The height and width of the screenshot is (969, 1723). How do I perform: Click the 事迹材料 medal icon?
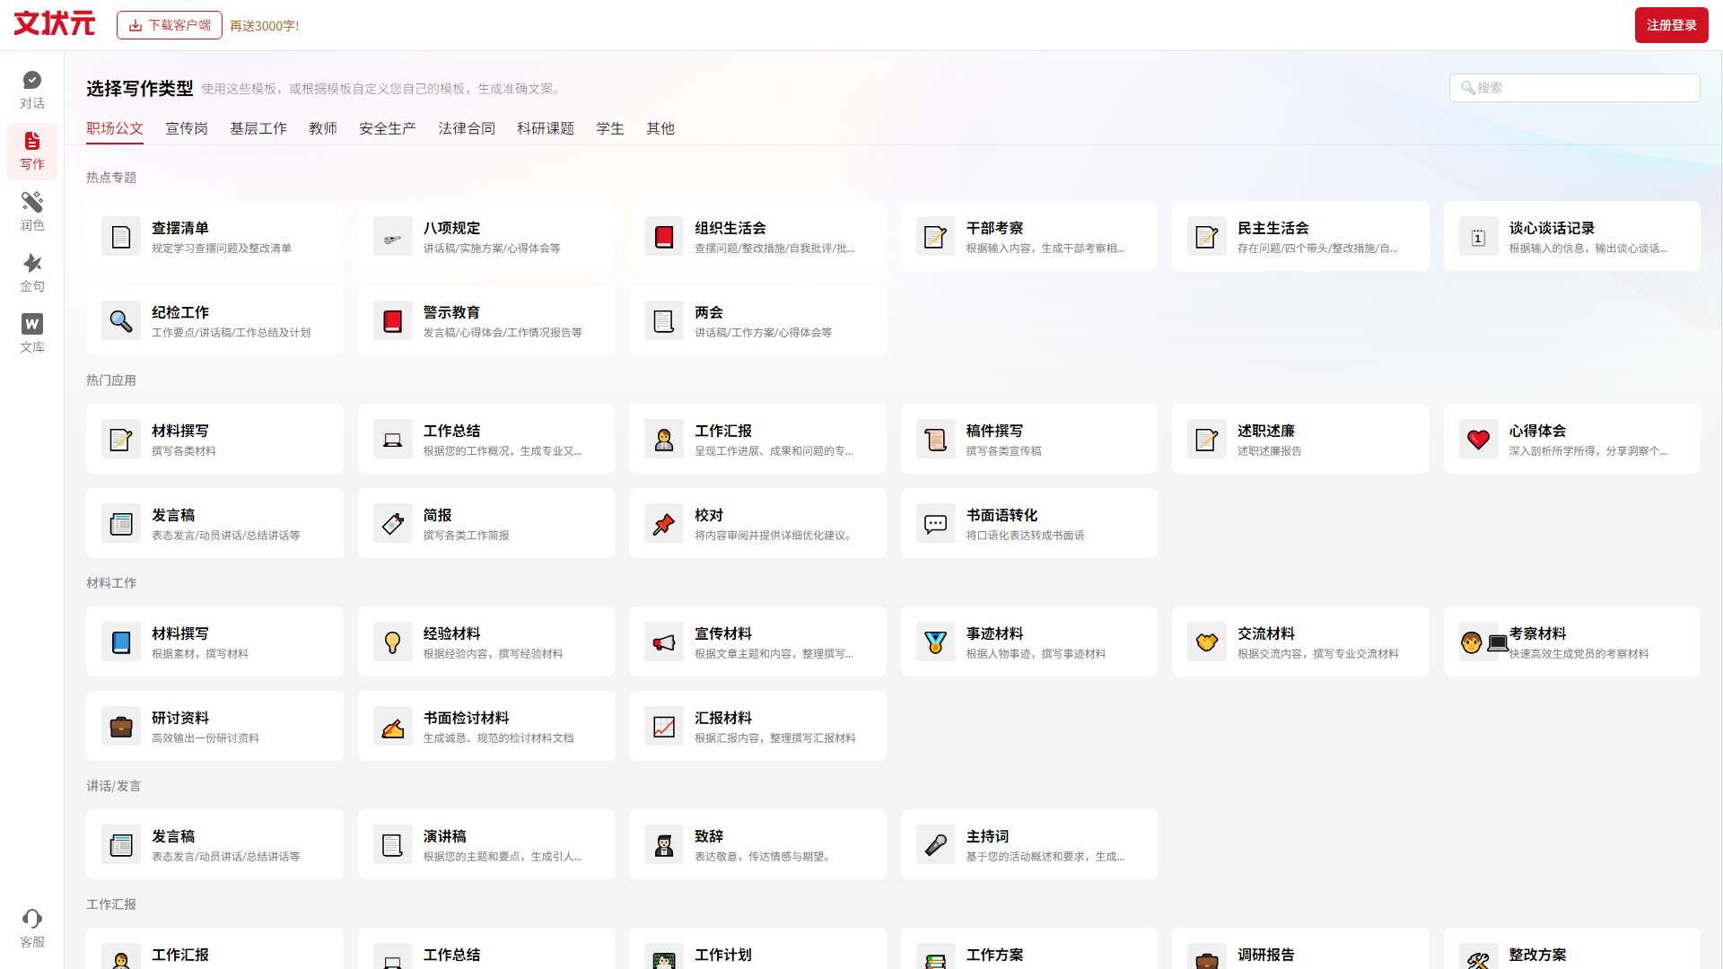935,642
